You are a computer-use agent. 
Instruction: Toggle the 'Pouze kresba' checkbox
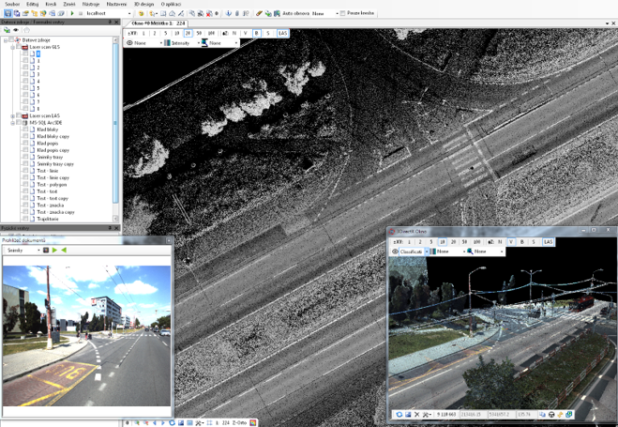(x=342, y=13)
